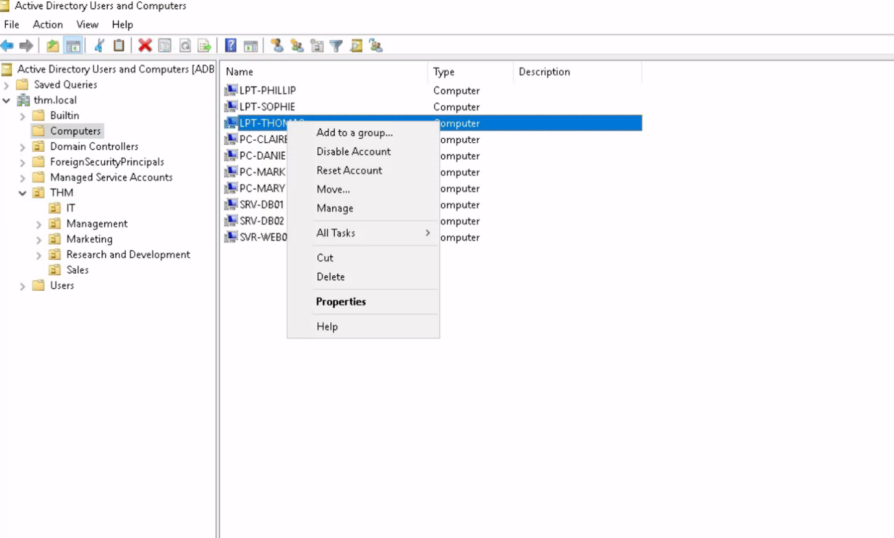Open the File menu
The image size is (894, 538).
click(12, 25)
